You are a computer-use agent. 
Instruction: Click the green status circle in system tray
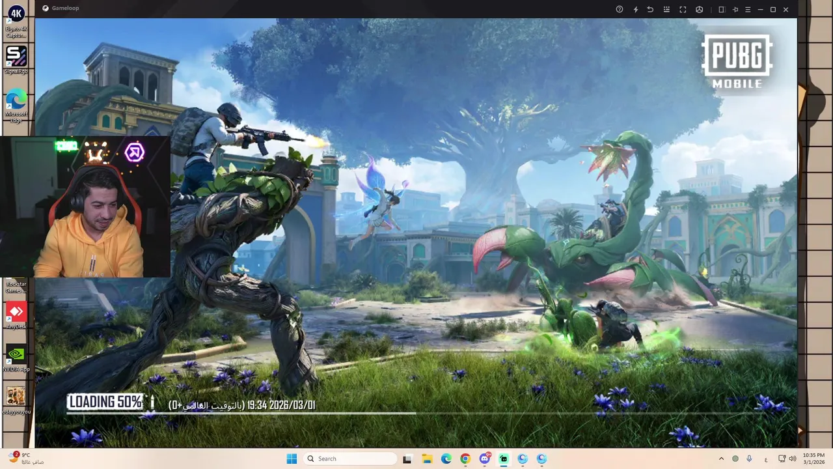(735, 459)
